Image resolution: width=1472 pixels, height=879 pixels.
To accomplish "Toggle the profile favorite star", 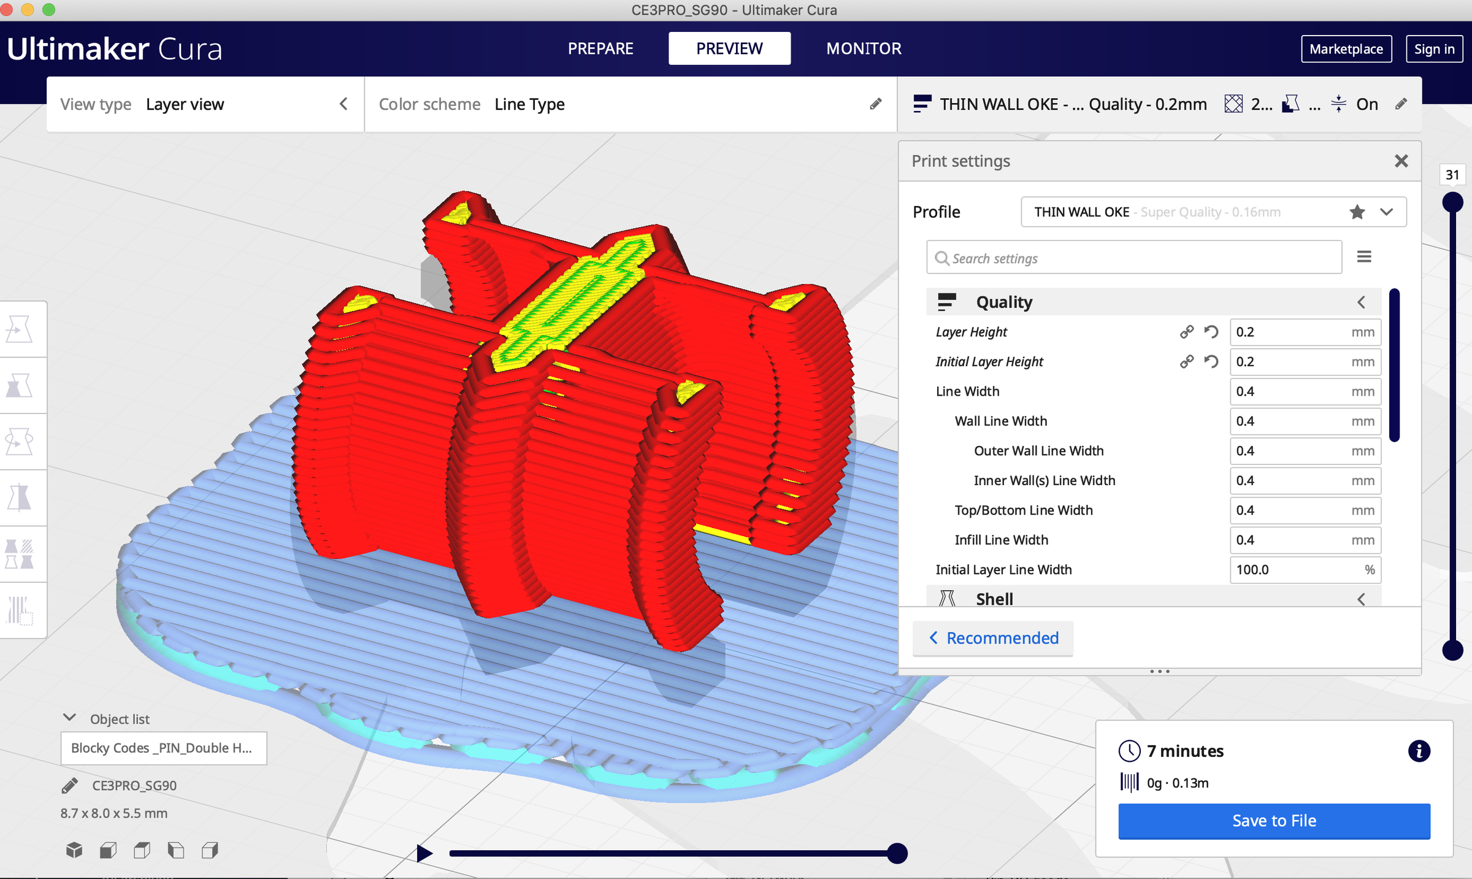I will [1357, 212].
